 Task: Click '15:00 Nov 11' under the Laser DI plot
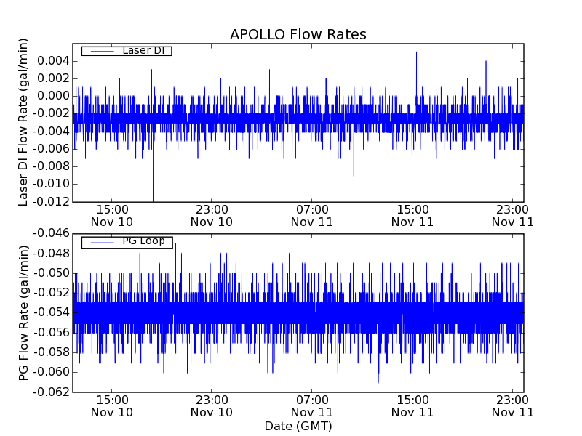pos(412,216)
